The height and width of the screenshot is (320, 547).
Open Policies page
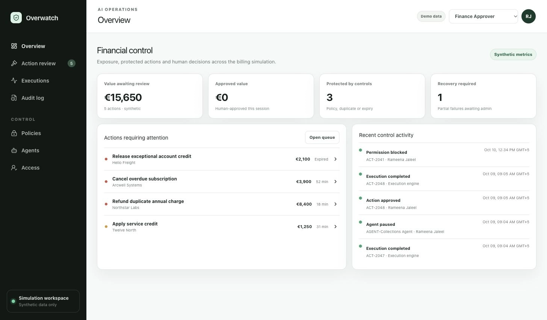point(43,133)
